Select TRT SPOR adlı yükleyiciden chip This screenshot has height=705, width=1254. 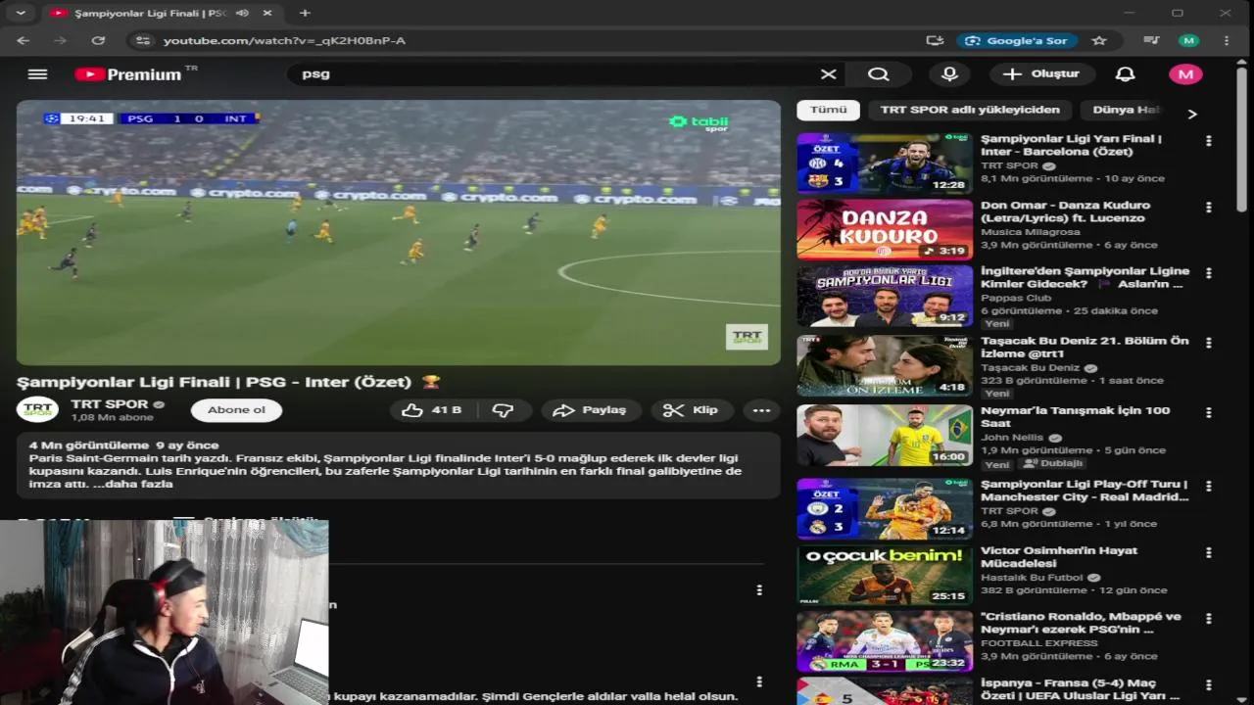click(970, 110)
